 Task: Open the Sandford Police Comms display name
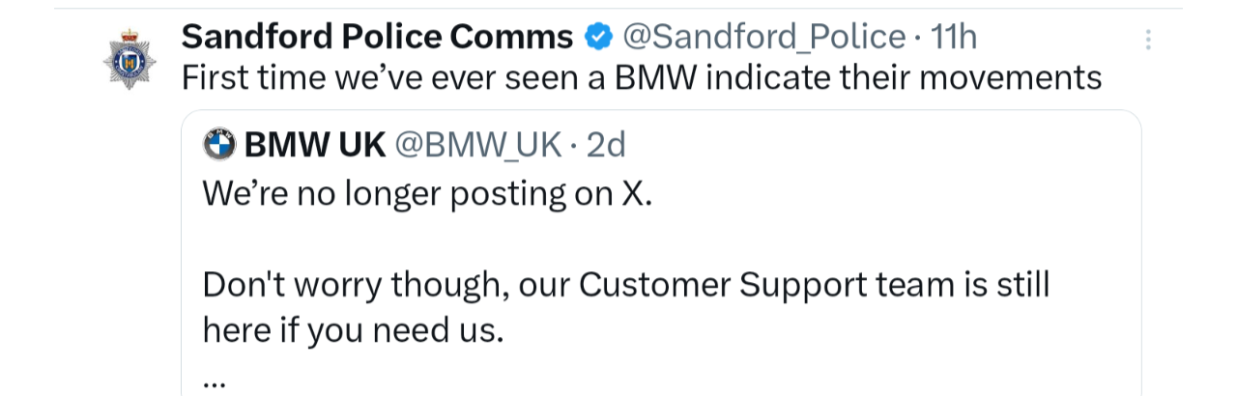click(x=378, y=37)
